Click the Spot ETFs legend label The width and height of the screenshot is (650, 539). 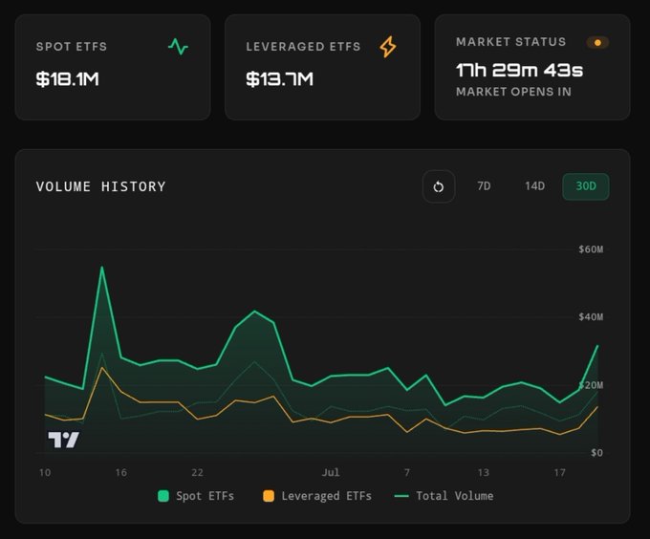[205, 496]
